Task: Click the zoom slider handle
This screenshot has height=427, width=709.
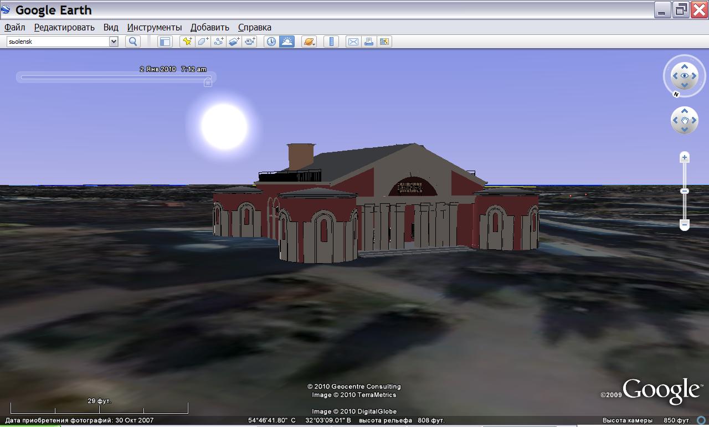Action: (x=685, y=191)
